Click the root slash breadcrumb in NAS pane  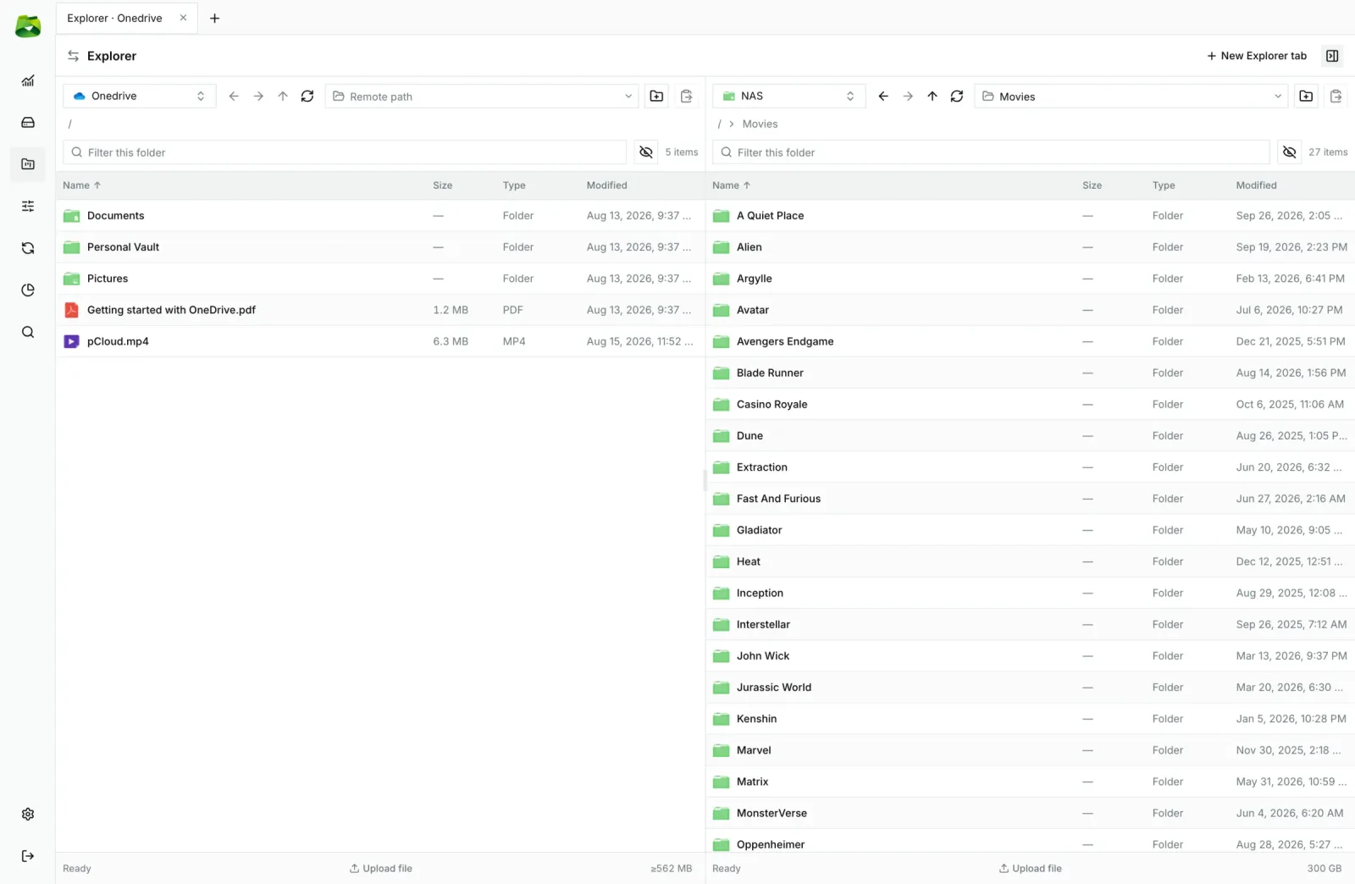pyautogui.click(x=719, y=124)
